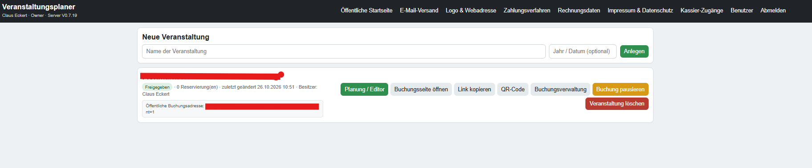The width and height of the screenshot is (812, 168).
Task: Focus the Jahr / Datum optional field
Action: pos(582,51)
